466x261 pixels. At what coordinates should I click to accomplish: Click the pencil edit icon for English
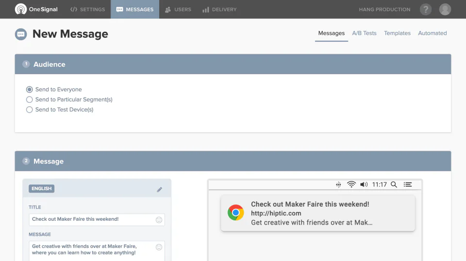click(160, 190)
